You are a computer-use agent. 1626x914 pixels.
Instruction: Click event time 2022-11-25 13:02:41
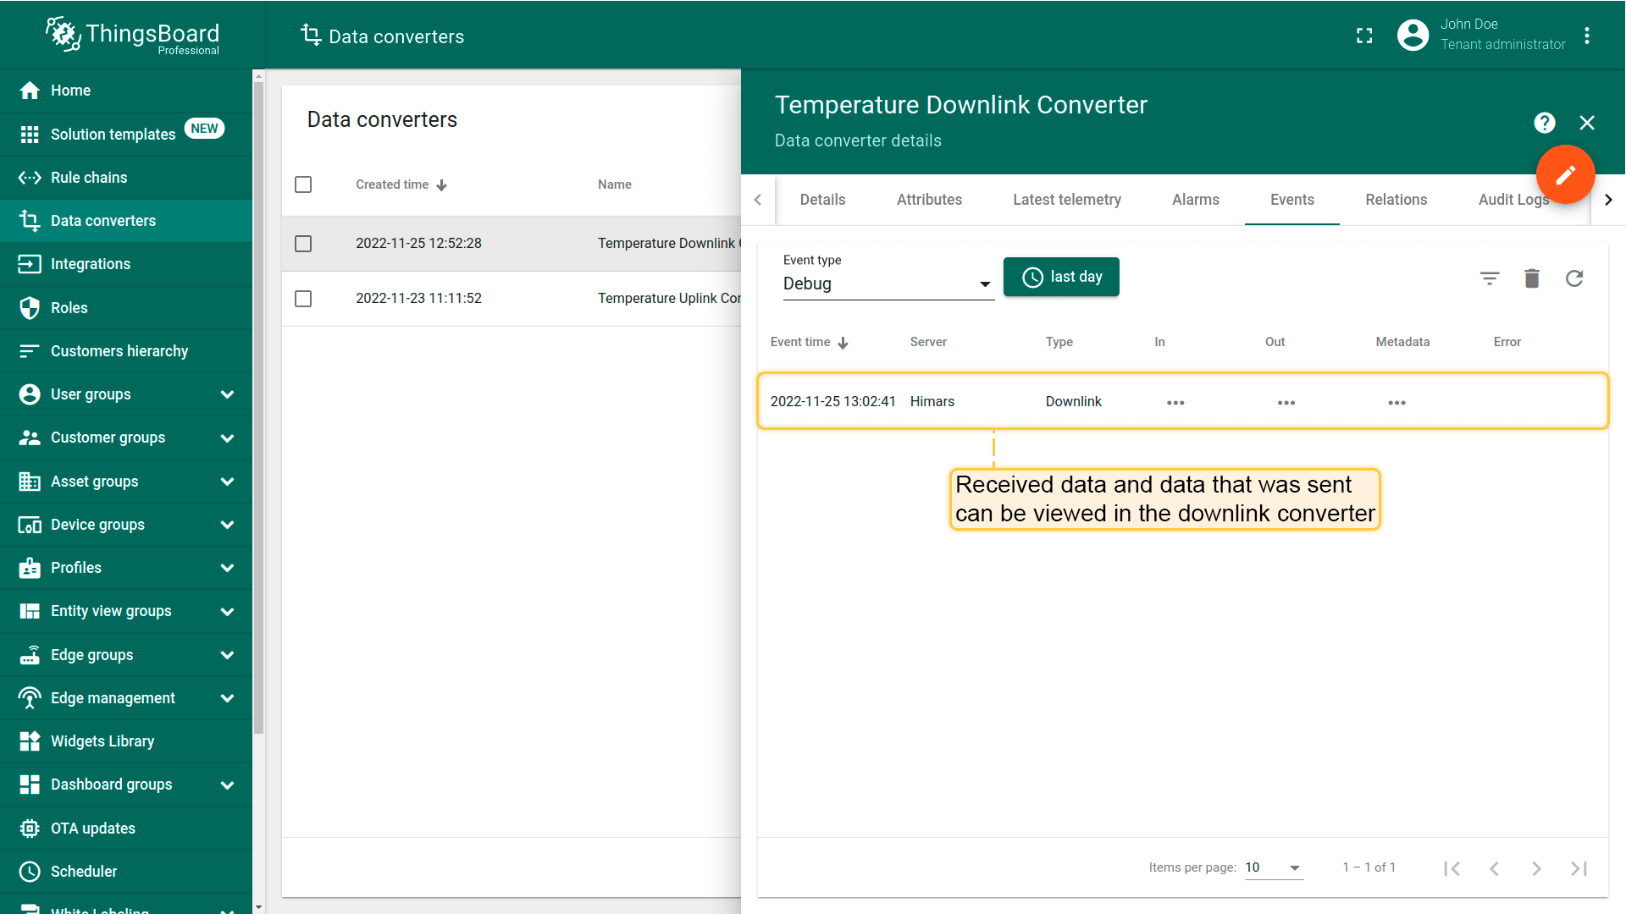click(832, 401)
